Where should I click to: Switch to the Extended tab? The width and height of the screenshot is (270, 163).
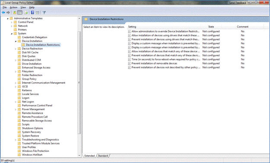click(89, 156)
